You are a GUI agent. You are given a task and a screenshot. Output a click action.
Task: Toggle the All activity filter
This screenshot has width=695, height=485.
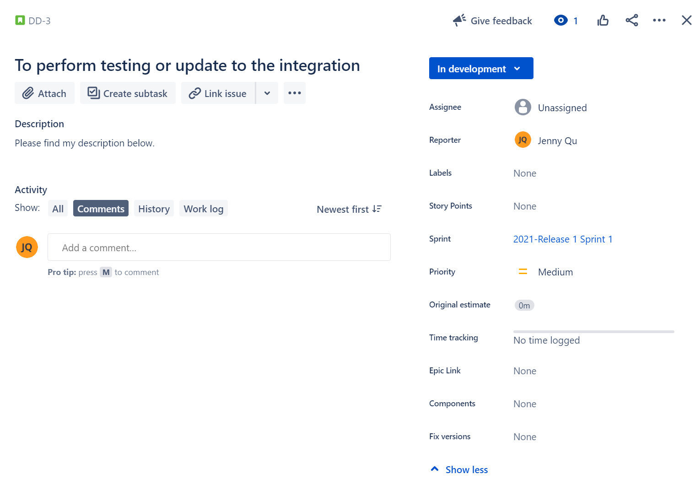tap(58, 208)
